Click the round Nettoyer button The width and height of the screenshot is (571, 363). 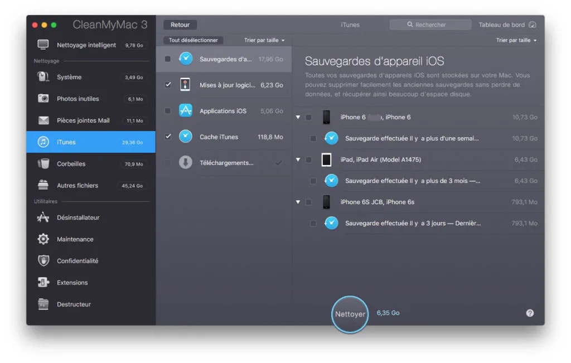[350, 314]
